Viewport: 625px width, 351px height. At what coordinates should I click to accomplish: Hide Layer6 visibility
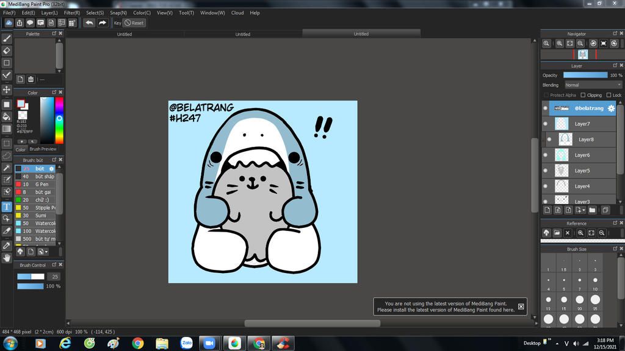(x=546, y=155)
